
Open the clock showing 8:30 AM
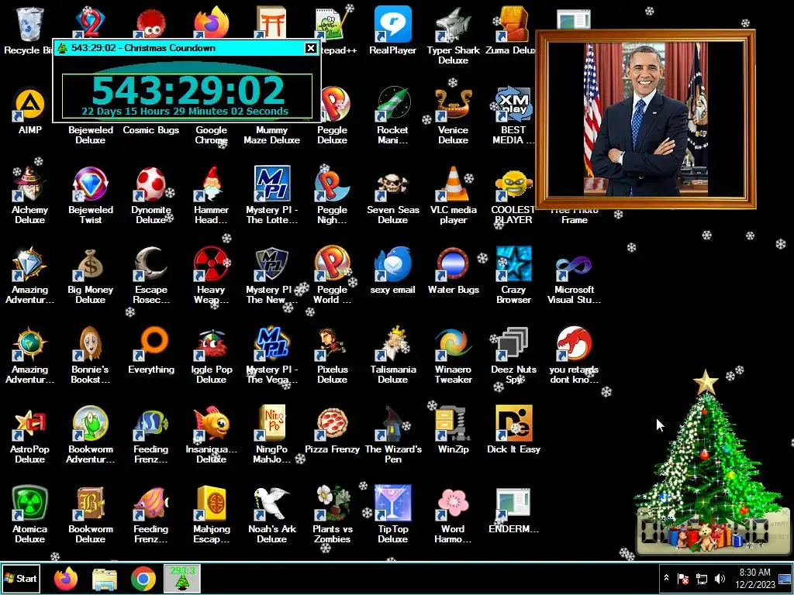(x=754, y=578)
